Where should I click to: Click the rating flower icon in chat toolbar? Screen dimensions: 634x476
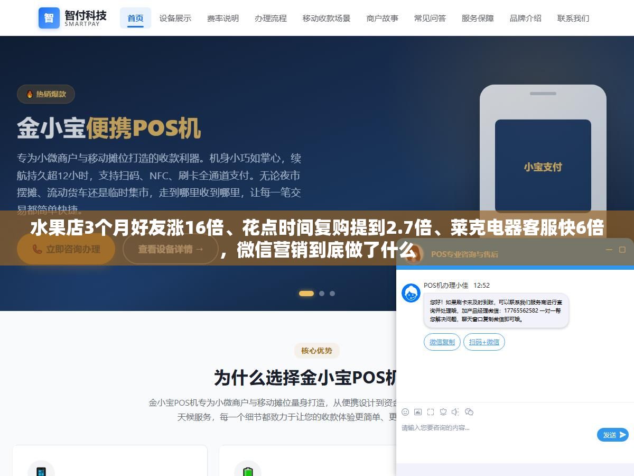443,412
